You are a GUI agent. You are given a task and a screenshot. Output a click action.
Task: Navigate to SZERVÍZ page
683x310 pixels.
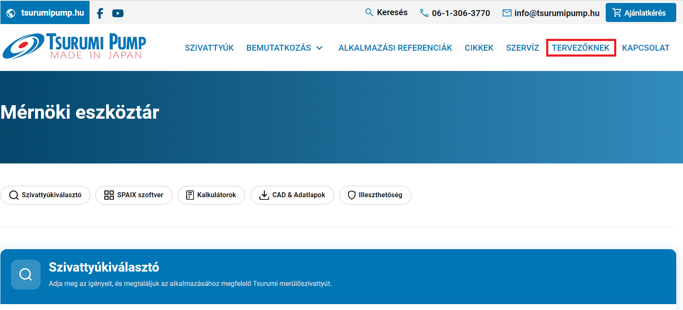[x=522, y=48]
